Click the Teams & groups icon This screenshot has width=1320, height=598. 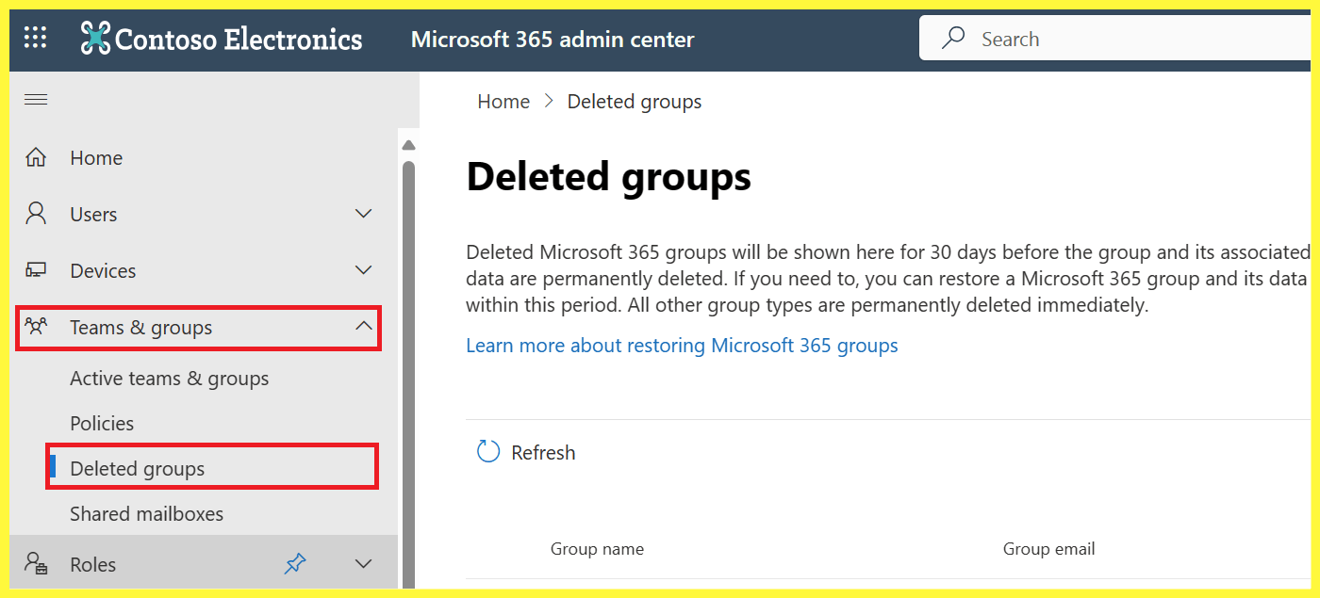tap(36, 327)
